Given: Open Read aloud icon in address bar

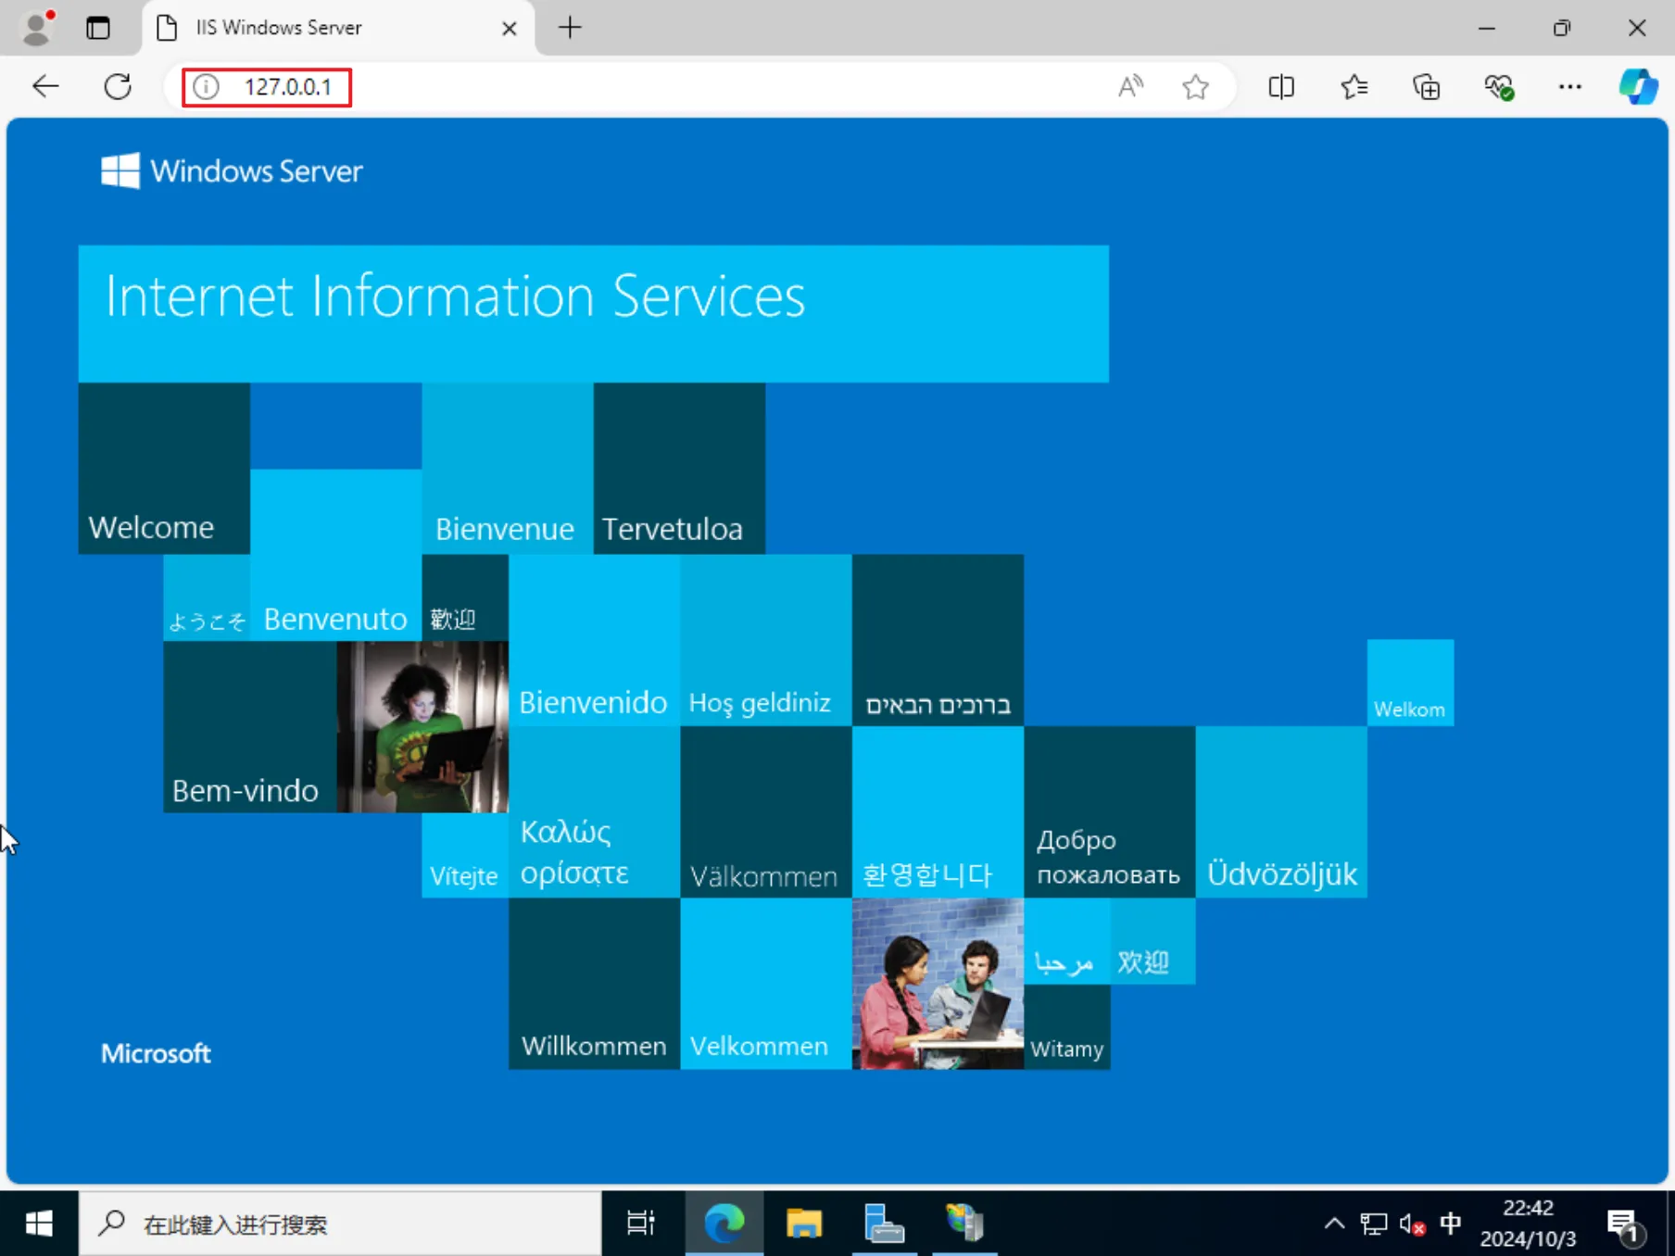Looking at the screenshot, I should (x=1130, y=87).
